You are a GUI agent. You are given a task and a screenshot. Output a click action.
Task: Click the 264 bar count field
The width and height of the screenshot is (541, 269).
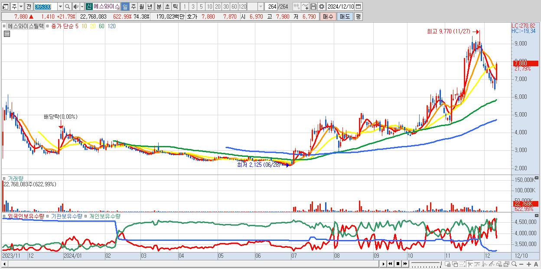271,6
